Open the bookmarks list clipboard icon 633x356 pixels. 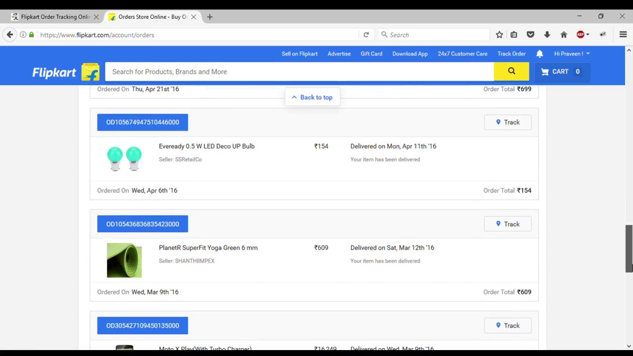tap(514, 35)
